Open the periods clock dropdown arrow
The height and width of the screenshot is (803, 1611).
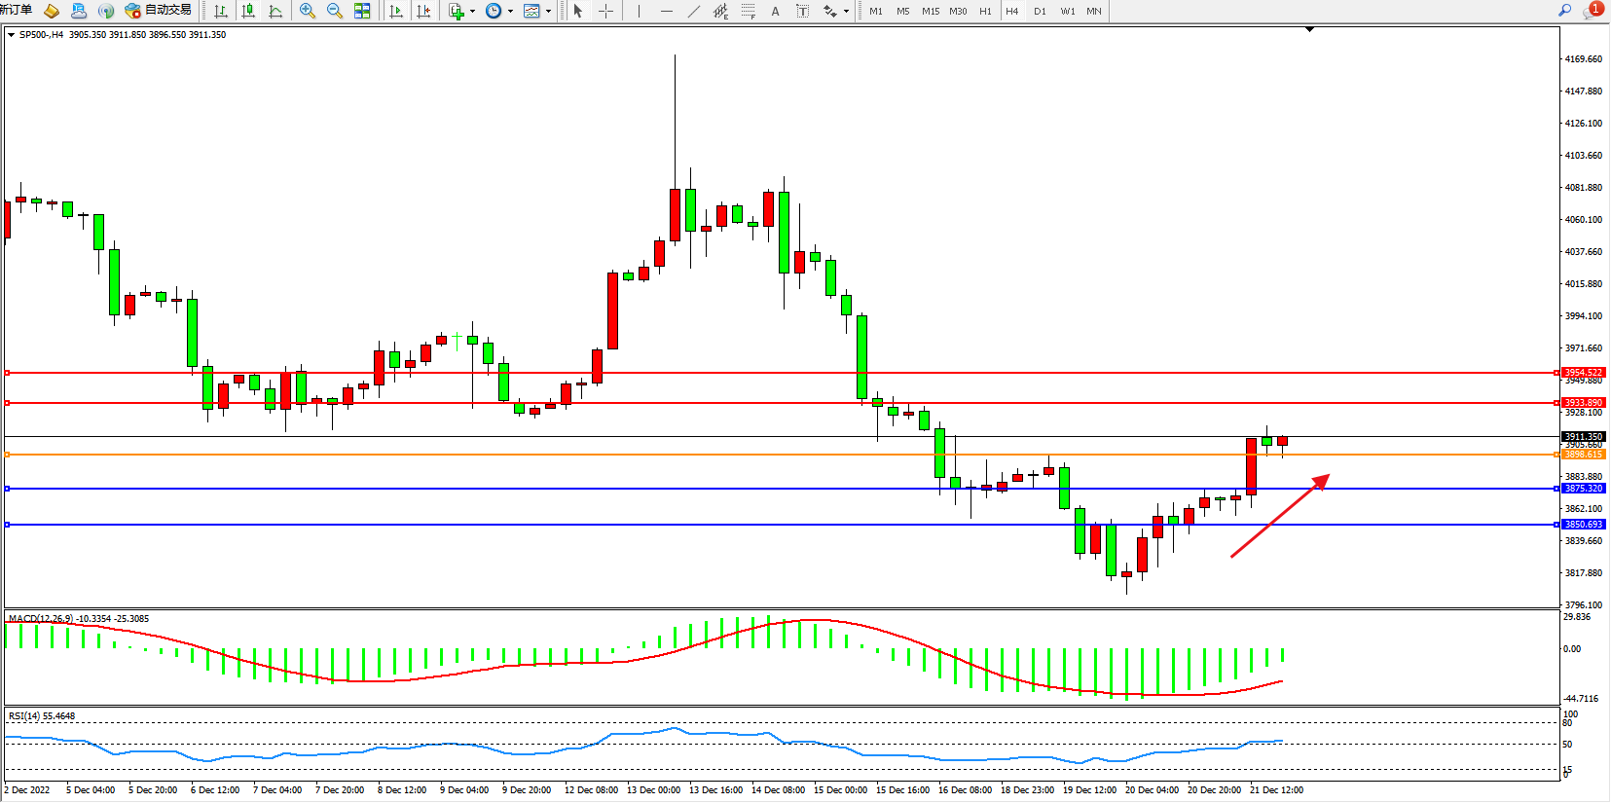[x=510, y=12]
